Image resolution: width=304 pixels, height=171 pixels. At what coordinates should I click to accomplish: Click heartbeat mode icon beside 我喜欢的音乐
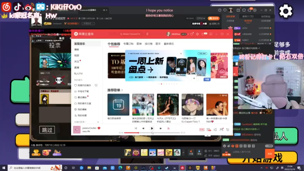(x=96, y=85)
